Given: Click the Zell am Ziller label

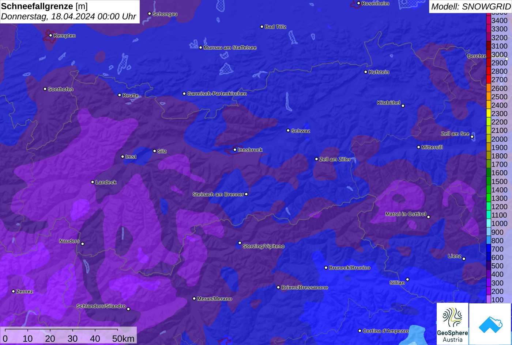Looking at the screenshot, I should click(x=335, y=159).
